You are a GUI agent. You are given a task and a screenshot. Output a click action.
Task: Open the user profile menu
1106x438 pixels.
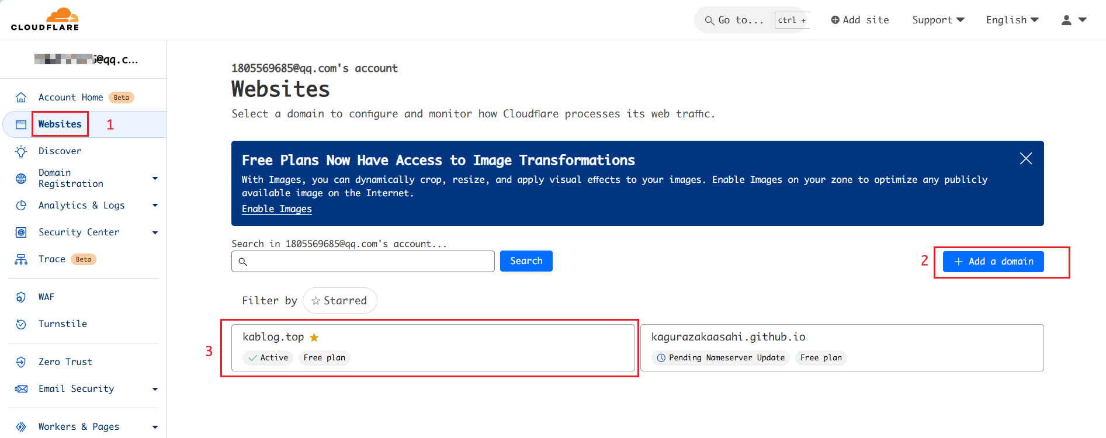tap(1073, 20)
